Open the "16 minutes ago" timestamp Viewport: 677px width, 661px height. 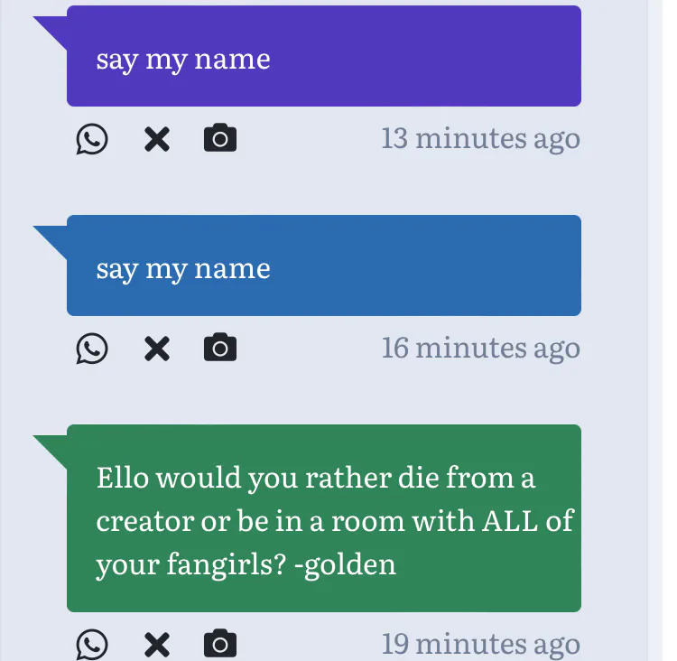pos(480,348)
